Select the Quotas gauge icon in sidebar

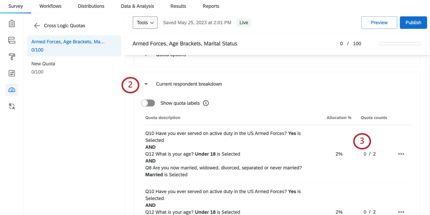12,90
